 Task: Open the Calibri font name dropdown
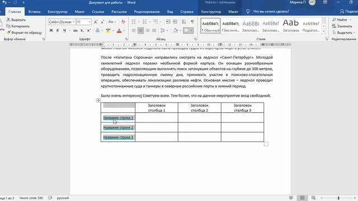click(73, 22)
